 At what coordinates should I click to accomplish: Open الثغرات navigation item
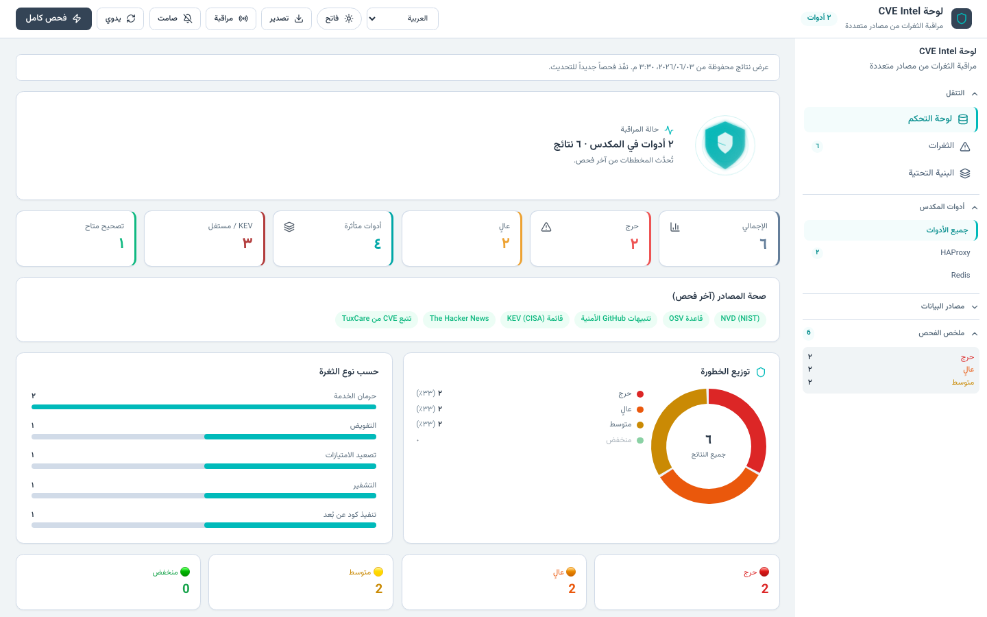pos(890,146)
